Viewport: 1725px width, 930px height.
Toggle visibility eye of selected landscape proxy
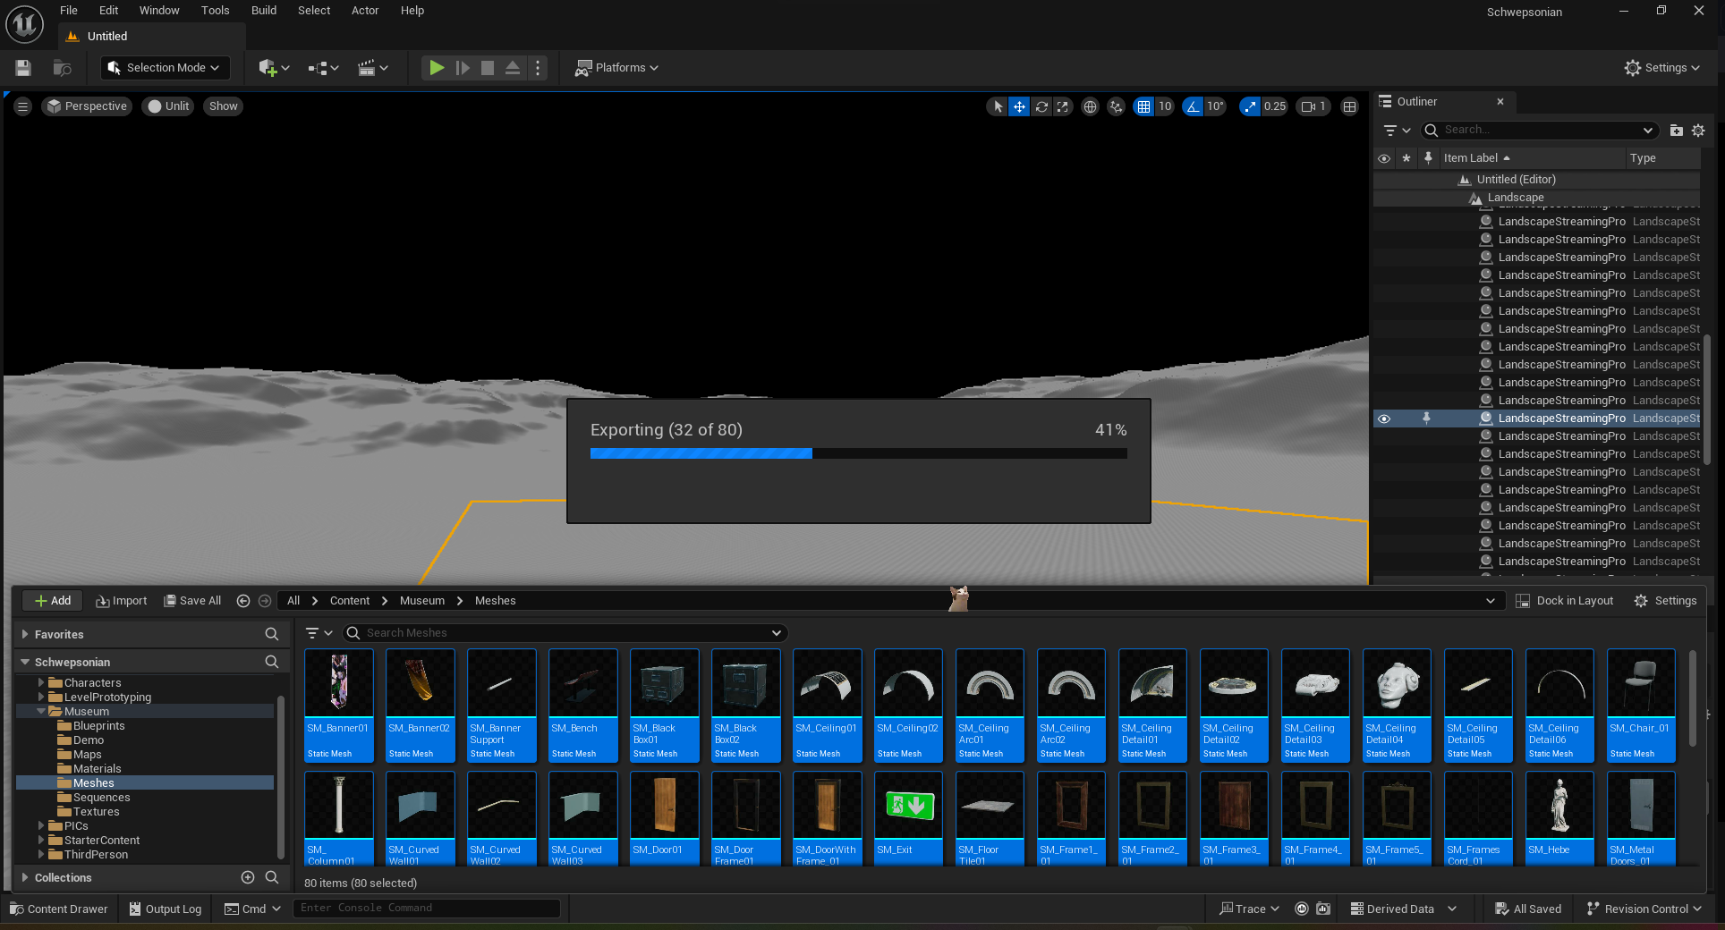coord(1384,418)
